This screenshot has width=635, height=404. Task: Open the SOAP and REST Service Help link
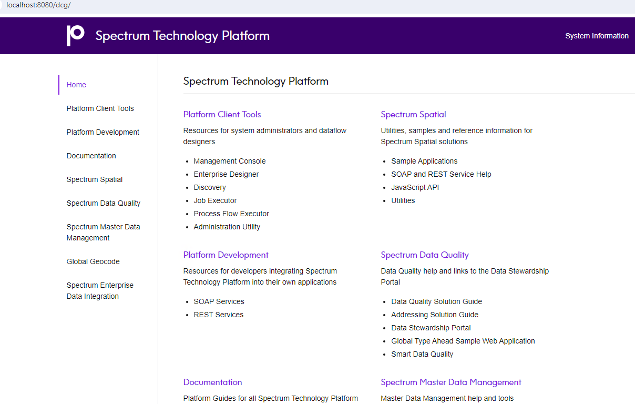441,174
